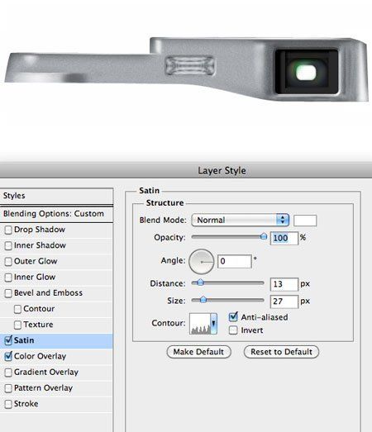Click the Size slider handle
372x432 pixels.
click(203, 300)
